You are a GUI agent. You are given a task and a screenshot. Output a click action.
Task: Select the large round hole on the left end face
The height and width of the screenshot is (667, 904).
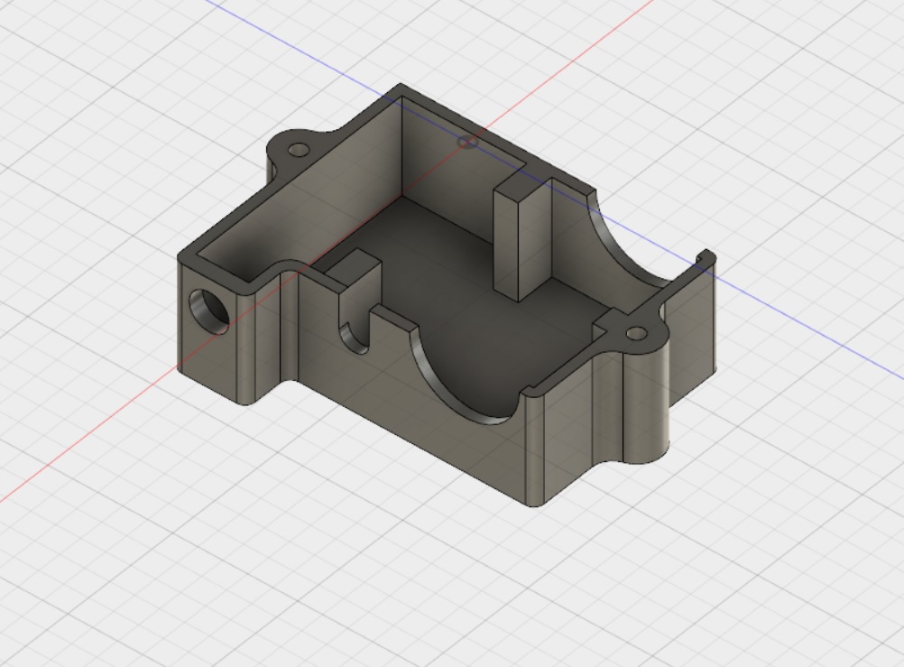208,311
